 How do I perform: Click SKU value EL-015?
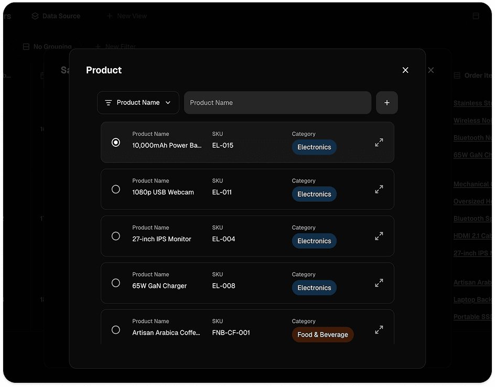pyautogui.click(x=222, y=146)
